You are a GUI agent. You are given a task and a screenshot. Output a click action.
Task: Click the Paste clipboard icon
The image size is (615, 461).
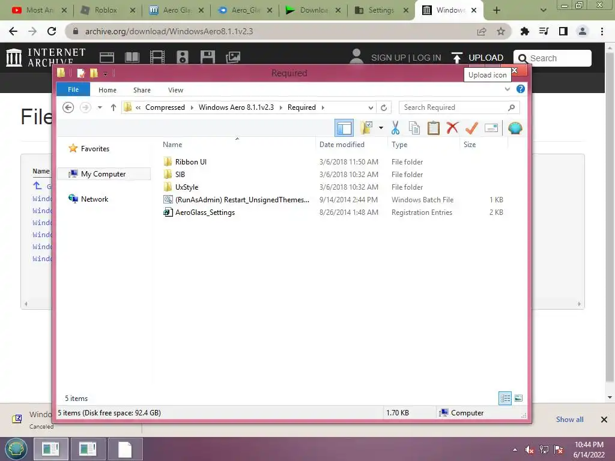tap(434, 128)
